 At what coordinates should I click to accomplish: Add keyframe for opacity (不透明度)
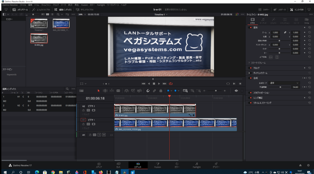[304, 87]
